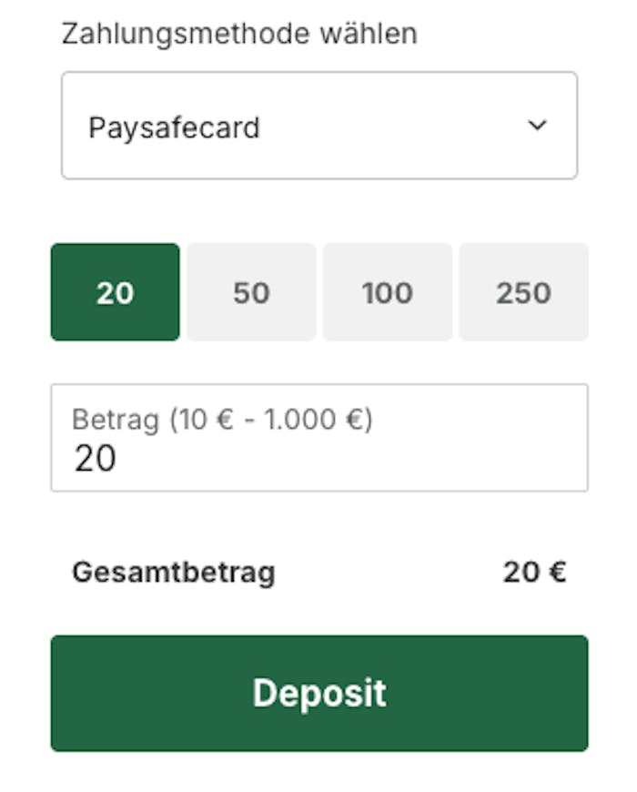Click the 20 value inside the input
The width and height of the screenshot is (637, 792).
(96, 458)
